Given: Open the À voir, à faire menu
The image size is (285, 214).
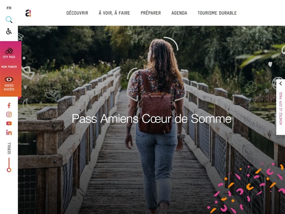Looking at the screenshot, I should (114, 13).
